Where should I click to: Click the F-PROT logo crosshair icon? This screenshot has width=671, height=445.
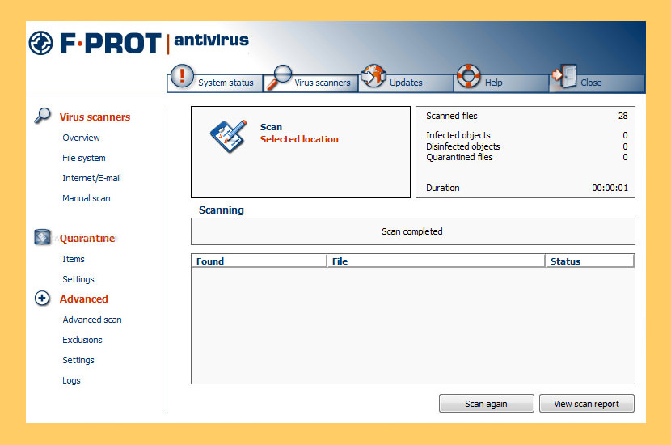[x=40, y=43]
